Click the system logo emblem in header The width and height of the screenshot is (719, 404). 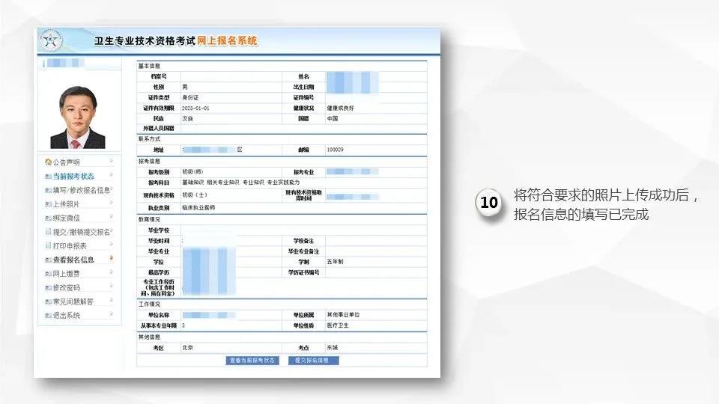(49, 40)
